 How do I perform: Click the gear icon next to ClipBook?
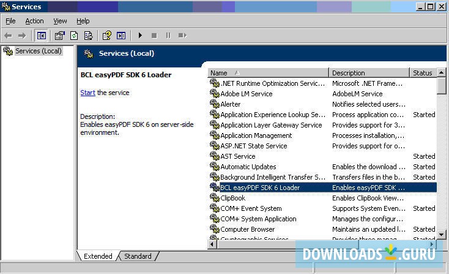[x=215, y=197]
